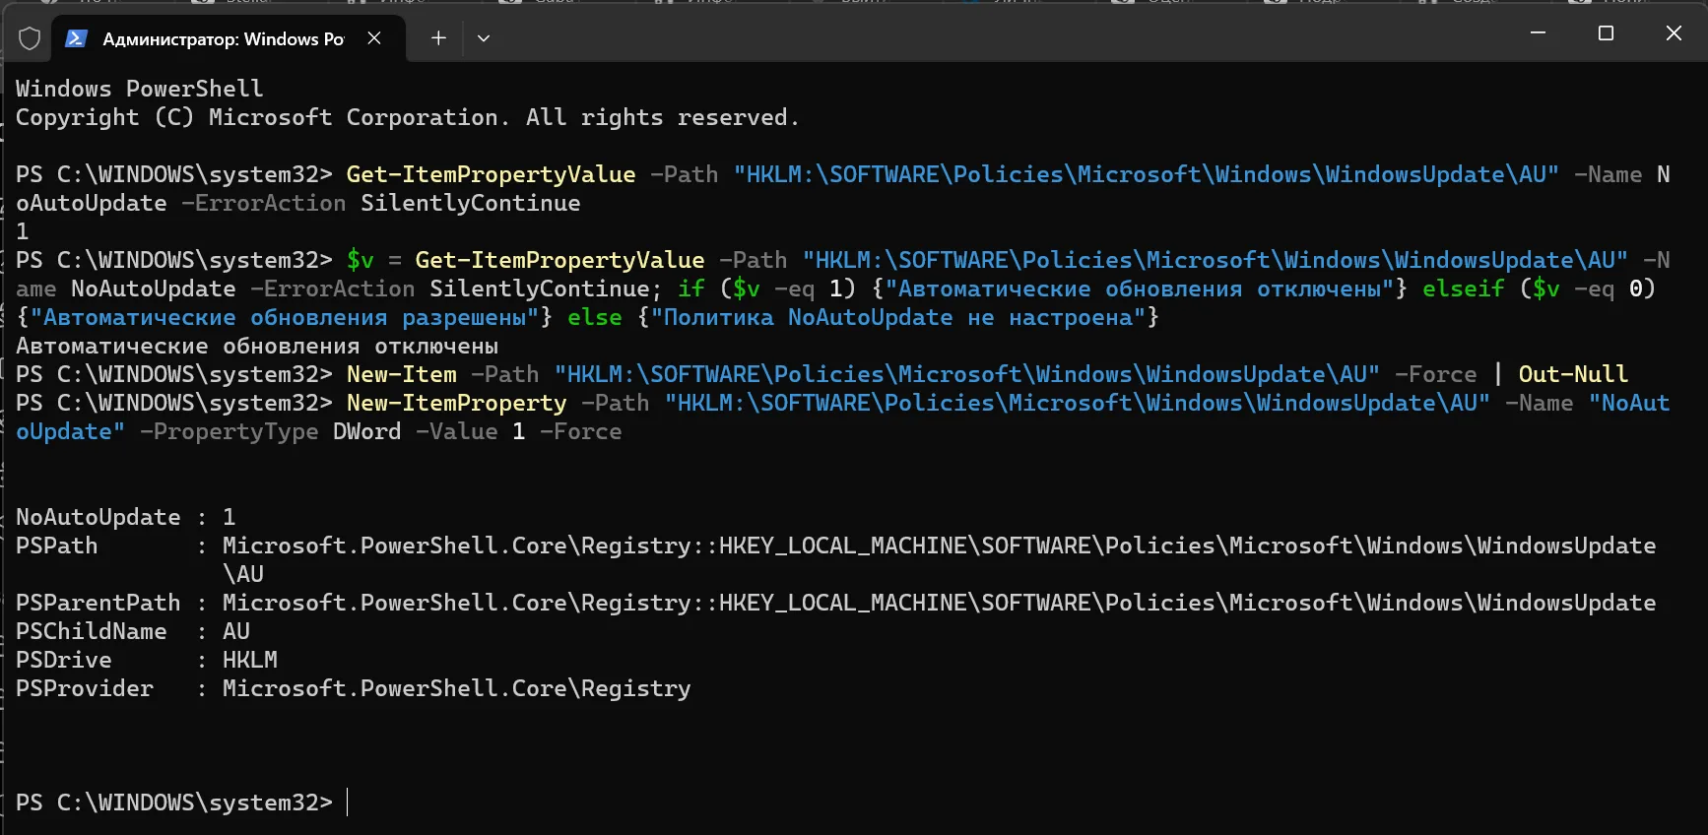1708x835 pixels.
Task: Click the 'Windows PowerShell' header line
Action: coord(140,89)
